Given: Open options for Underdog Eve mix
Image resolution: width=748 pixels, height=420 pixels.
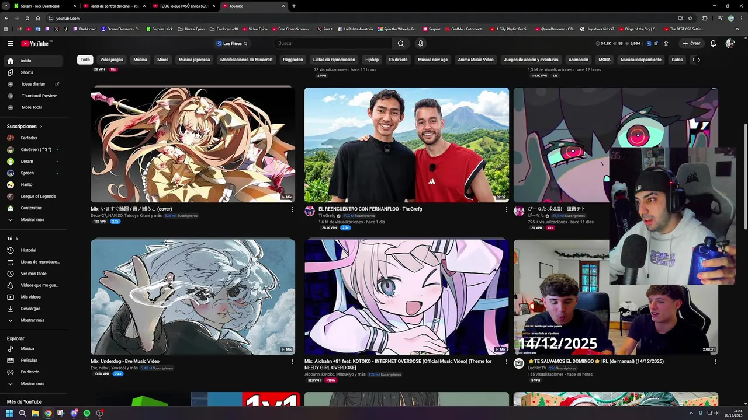Looking at the screenshot, I should [x=293, y=362].
